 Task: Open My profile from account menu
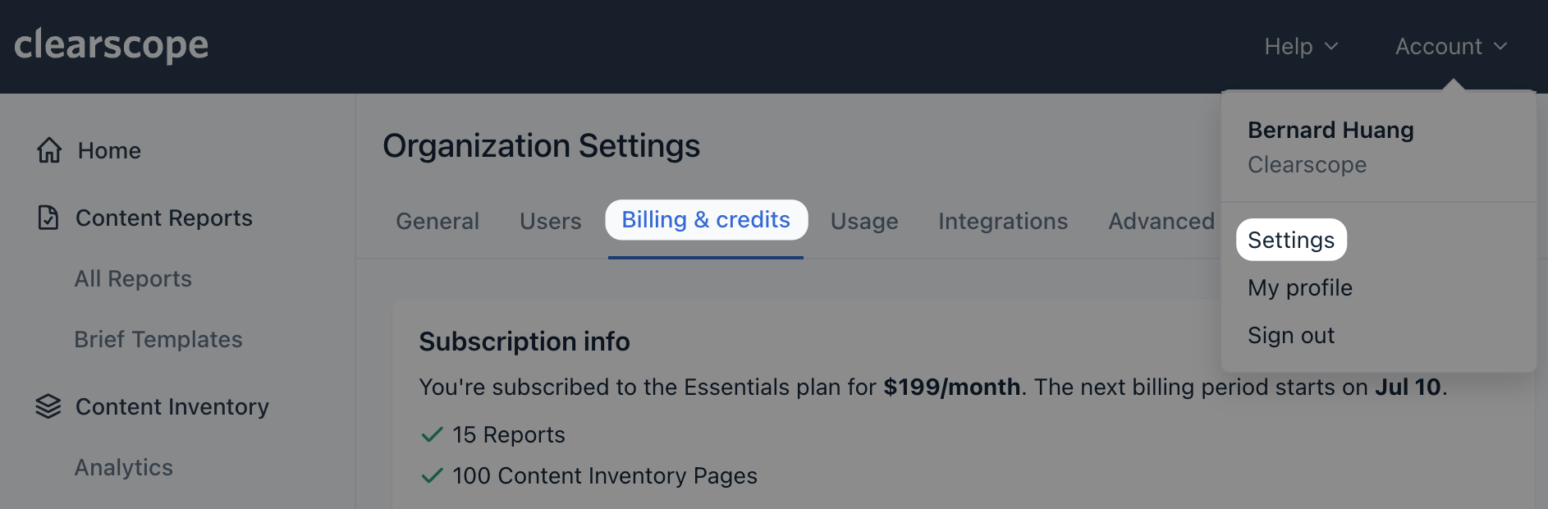(x=1299, y=287)
